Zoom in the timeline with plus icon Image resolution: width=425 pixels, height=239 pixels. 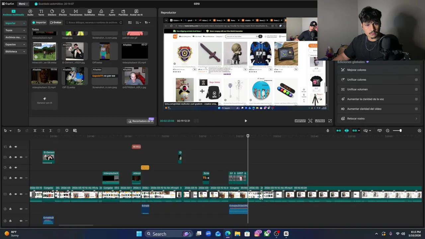(x=419, y=131)
